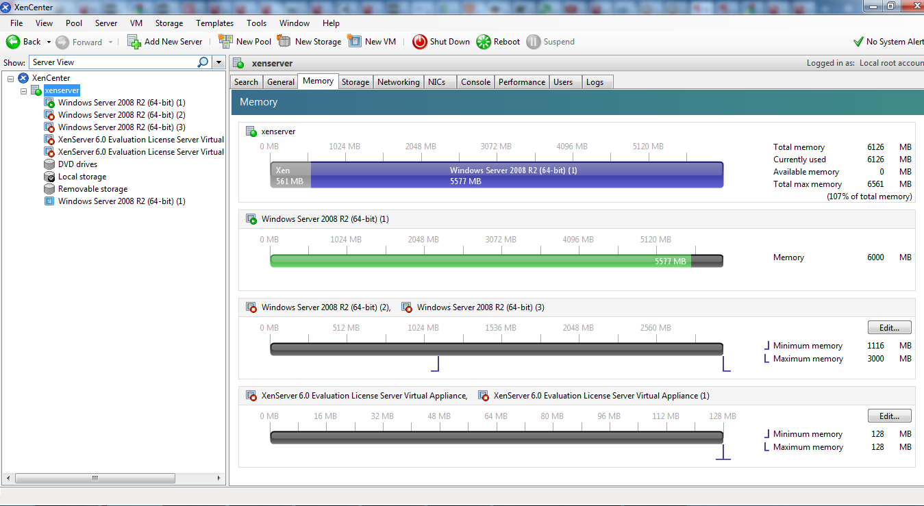The image size is (924, 506).
Task: Click the New VM icon
Action: click(354, 41)
